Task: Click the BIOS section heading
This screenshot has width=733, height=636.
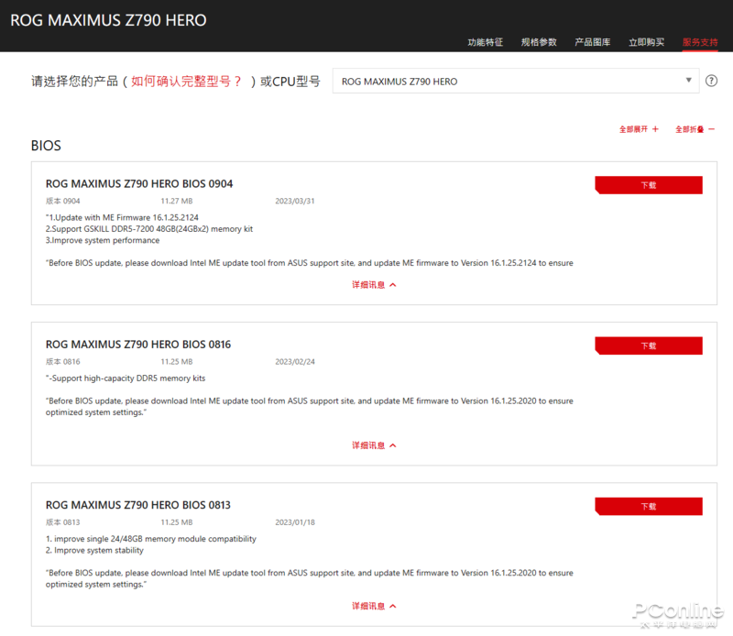Action: 46,146
